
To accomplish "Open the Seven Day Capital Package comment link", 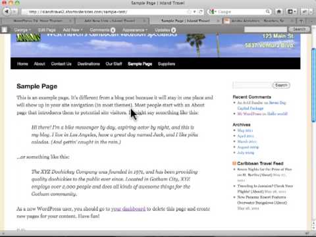I will [x=261, y=105].
